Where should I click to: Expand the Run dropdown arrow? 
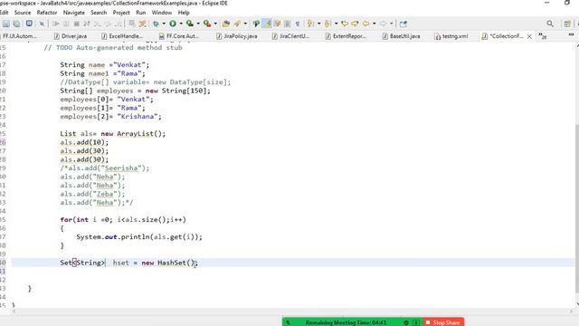click(x=181, y=24)
